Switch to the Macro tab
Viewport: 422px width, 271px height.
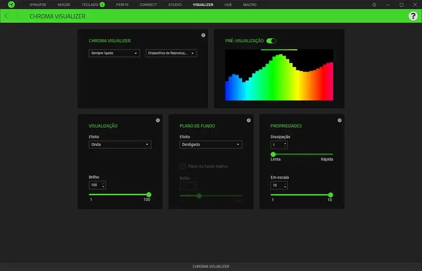pyautogui.click(x=250, y=4)
